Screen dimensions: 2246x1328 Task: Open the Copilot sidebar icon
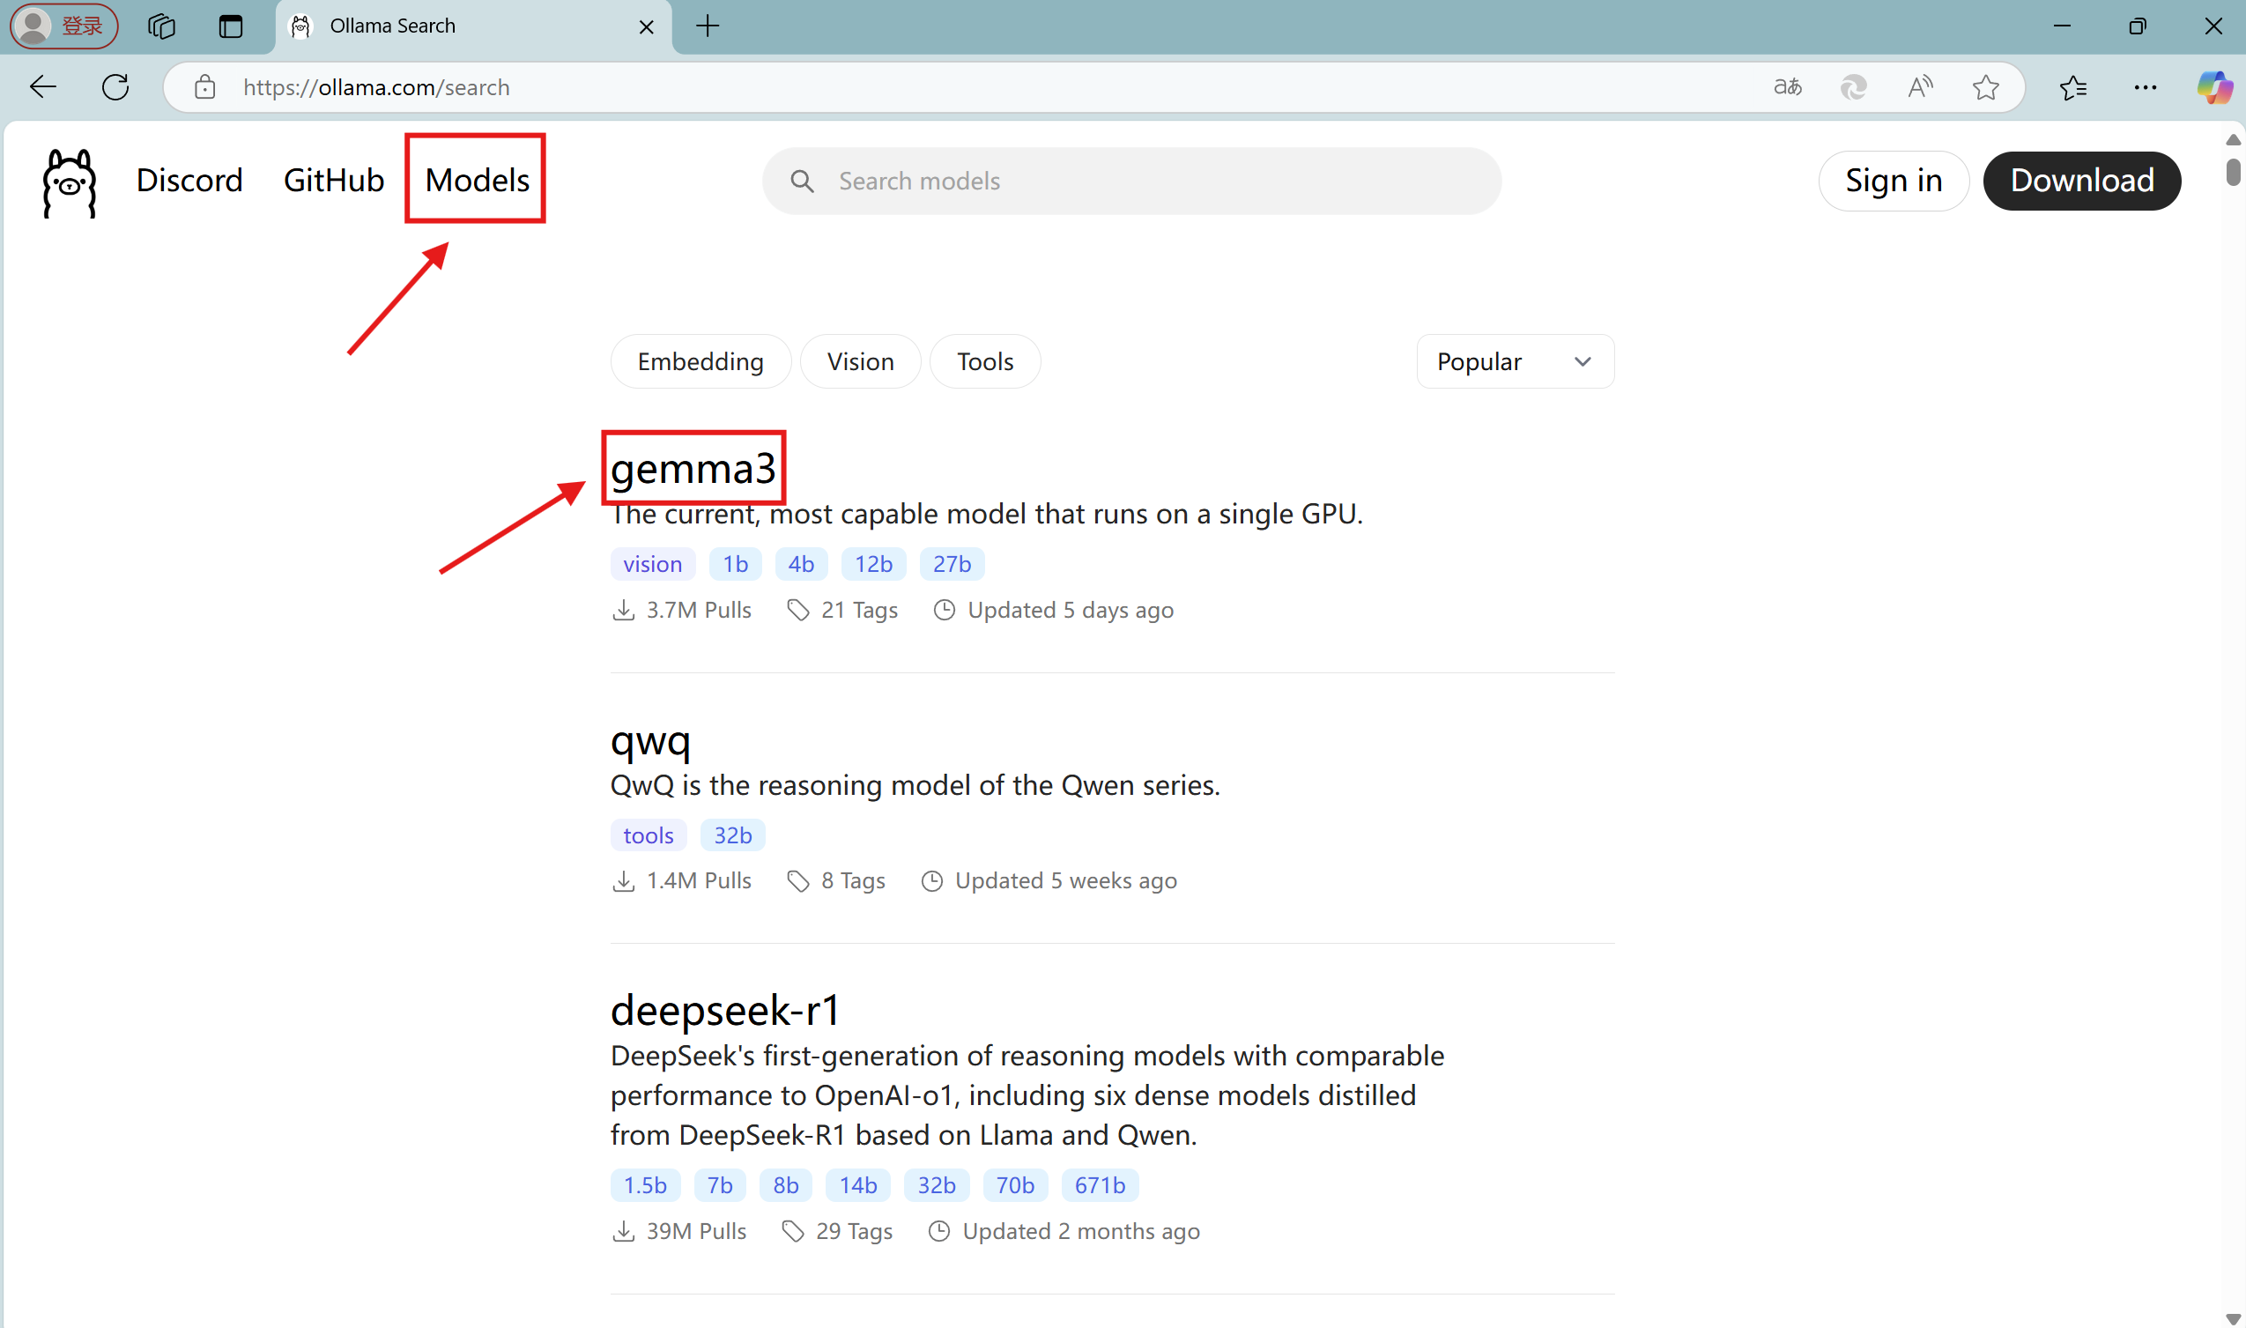[x=2213, y=87]
